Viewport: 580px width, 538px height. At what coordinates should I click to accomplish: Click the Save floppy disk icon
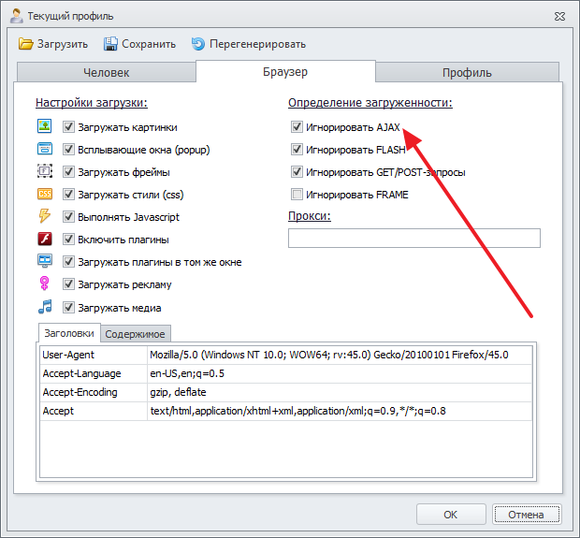pyautogui.click(x=110, y=44)
